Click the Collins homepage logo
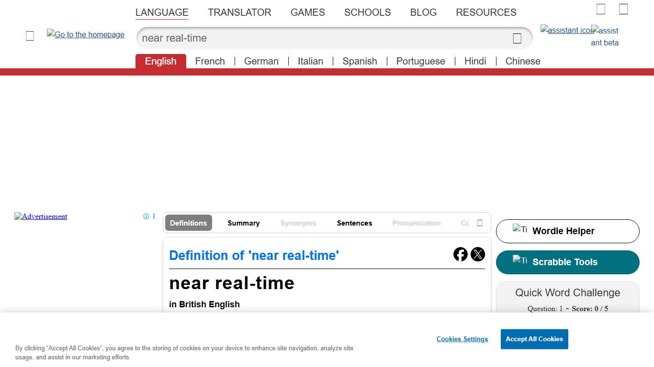 pos(85,34)
